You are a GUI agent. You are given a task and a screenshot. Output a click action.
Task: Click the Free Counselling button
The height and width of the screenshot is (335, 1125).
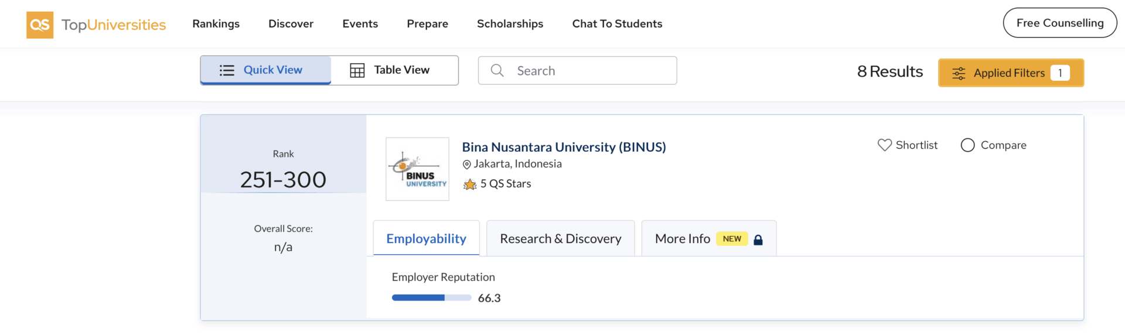pyautogui.click(x=1060, y=23)
